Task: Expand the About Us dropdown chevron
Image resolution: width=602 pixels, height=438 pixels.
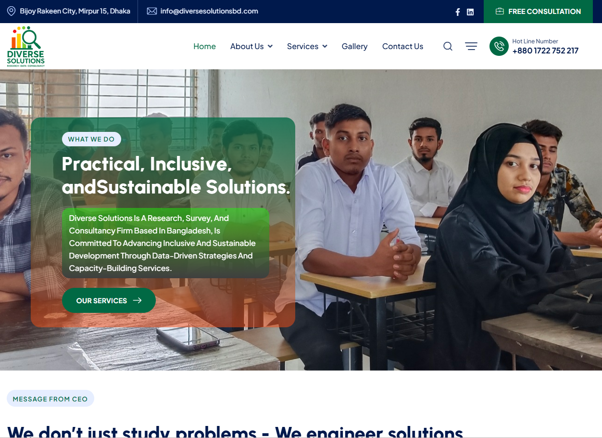Action: [270, 46]
